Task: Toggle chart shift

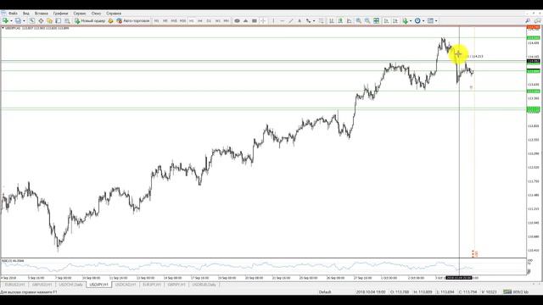Action: click(395, 20)
